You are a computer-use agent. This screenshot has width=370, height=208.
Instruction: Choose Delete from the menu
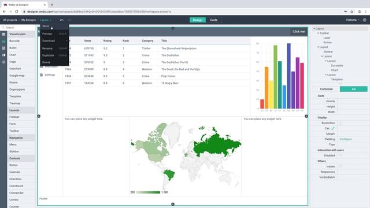(x=54, y=62)
